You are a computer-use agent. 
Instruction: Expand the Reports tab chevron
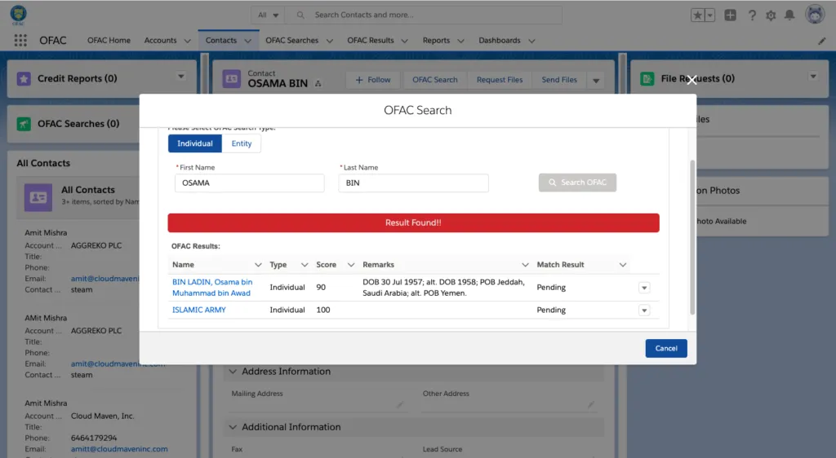tap(461, 41)
